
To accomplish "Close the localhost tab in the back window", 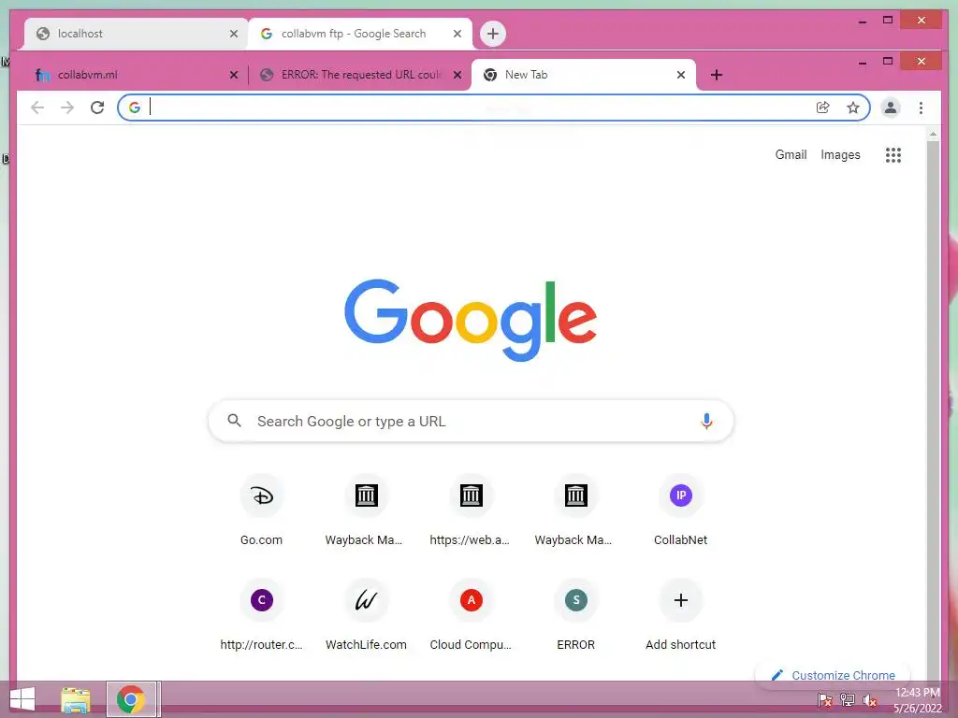I will [x=233, y=35].
